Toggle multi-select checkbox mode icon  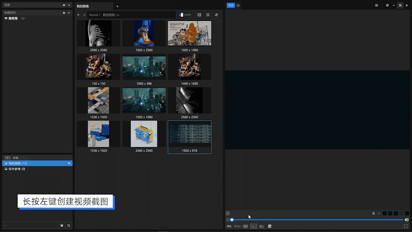point(199,15)
